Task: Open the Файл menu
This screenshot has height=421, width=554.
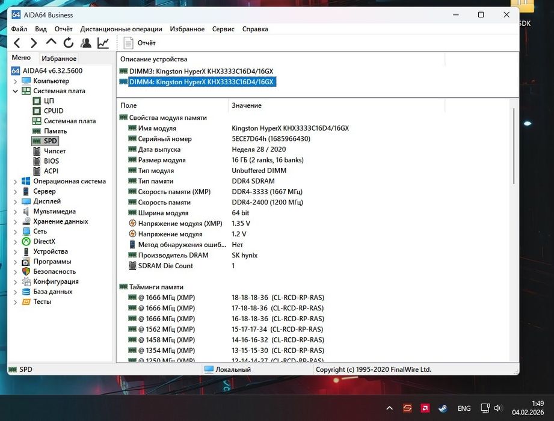Action: tap(19, 29)
